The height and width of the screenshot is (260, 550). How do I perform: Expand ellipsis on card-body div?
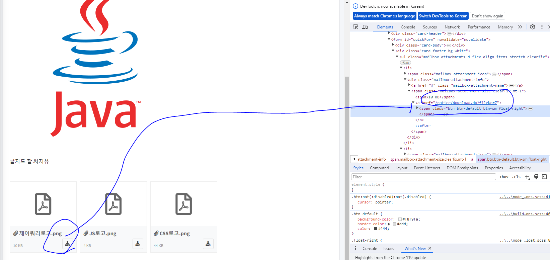tap(449, 46)
